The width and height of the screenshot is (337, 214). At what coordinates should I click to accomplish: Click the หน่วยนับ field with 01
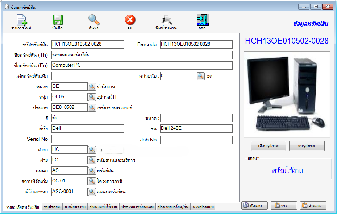(178, 76)
